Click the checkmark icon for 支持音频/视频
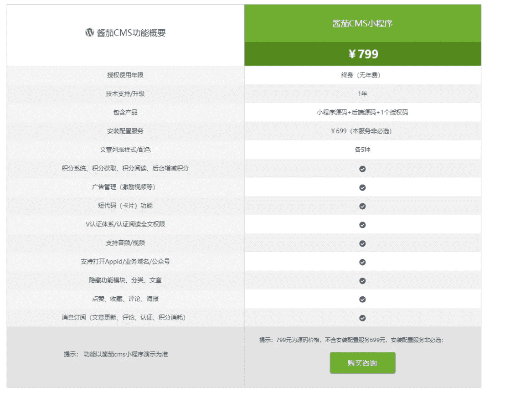 (x=362, y=243)
